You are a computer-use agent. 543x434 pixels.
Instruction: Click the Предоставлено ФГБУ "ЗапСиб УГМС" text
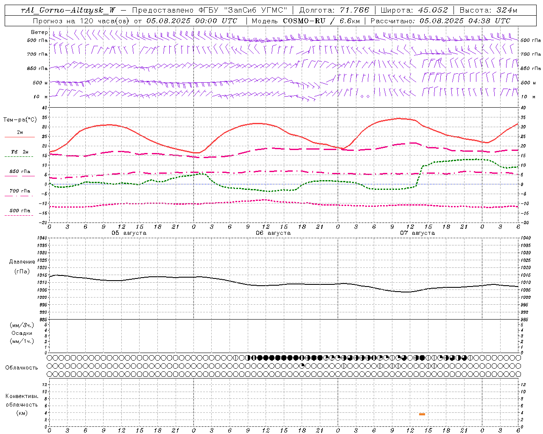point(210,10)
